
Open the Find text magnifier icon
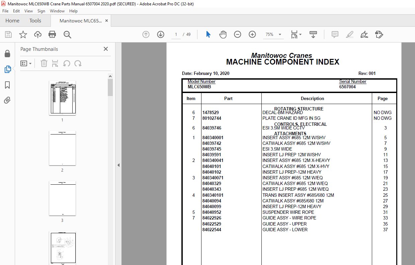(x=67, y=34)
